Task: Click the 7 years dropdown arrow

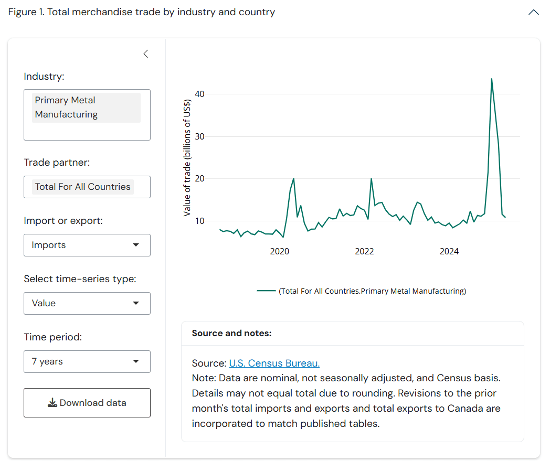Action: 136,361
